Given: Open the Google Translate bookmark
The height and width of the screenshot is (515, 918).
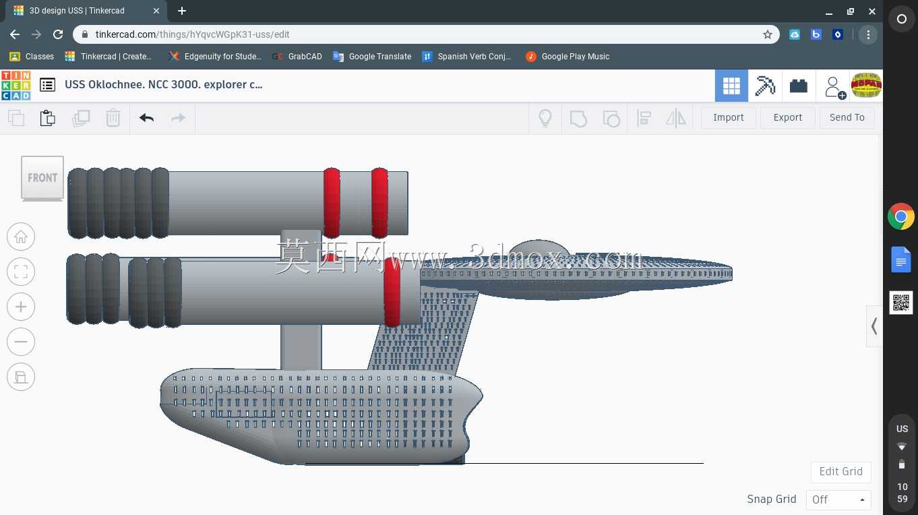Looking at the screenshot, I should pos(372,57).
